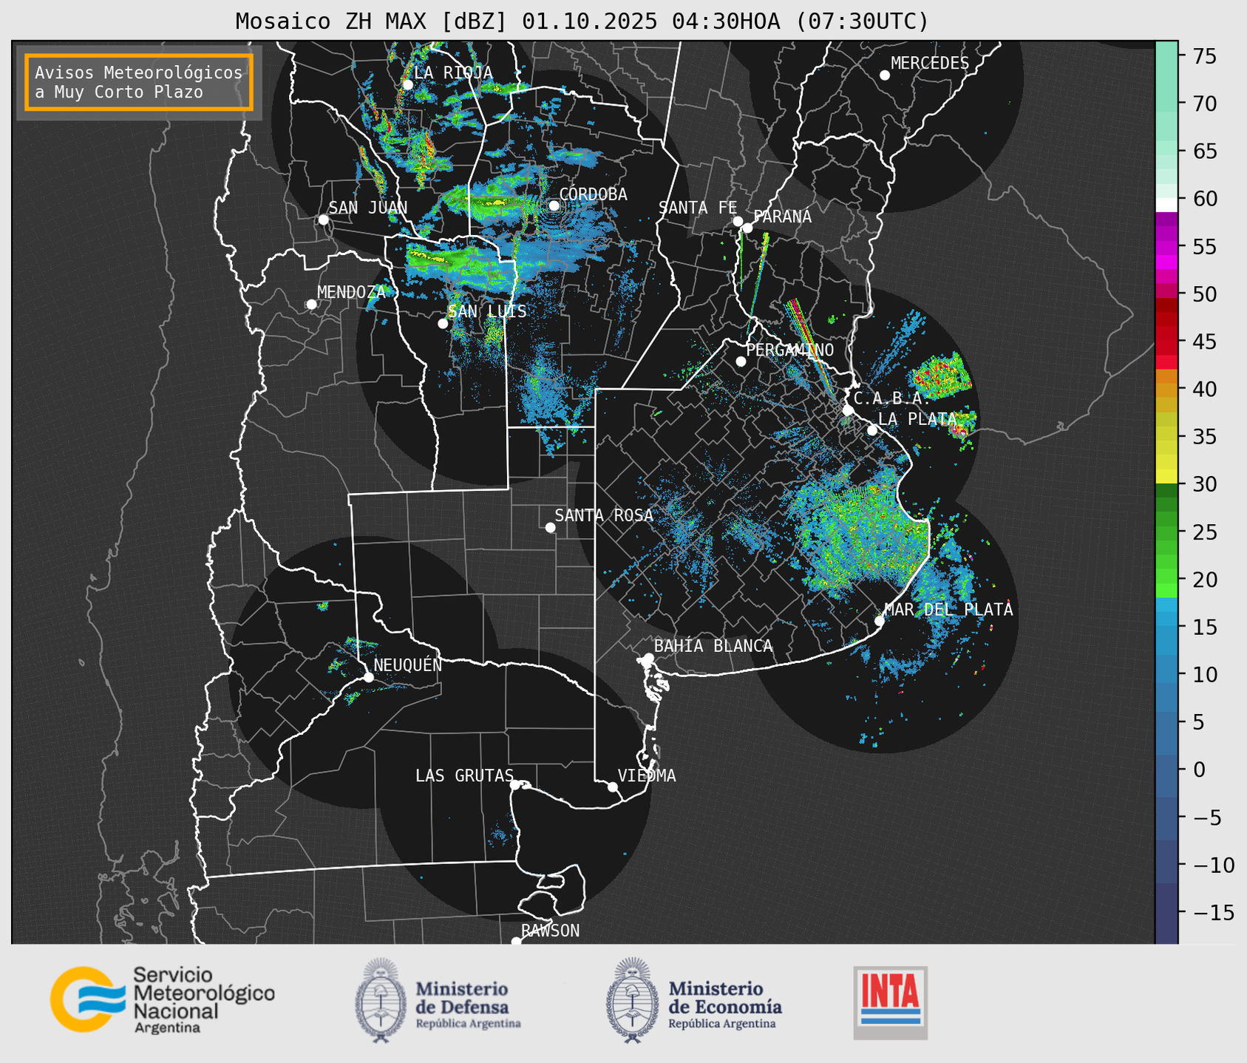Click the MERCEDES city marker dot
Screen dimensions: 1247x1063
click(x=885, y=75)
